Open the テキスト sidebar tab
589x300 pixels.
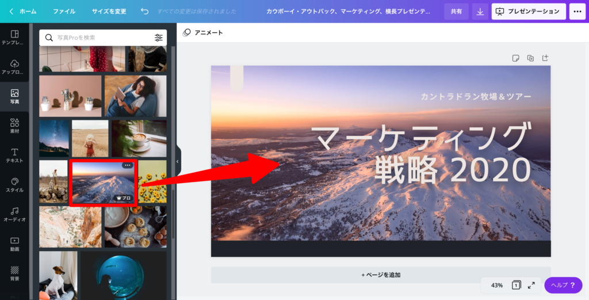(x=14, y=155)
